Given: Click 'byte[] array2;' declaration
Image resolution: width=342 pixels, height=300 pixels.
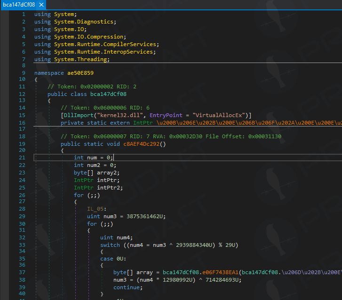Looking at the screenshot, I should [x=96, y=173].
